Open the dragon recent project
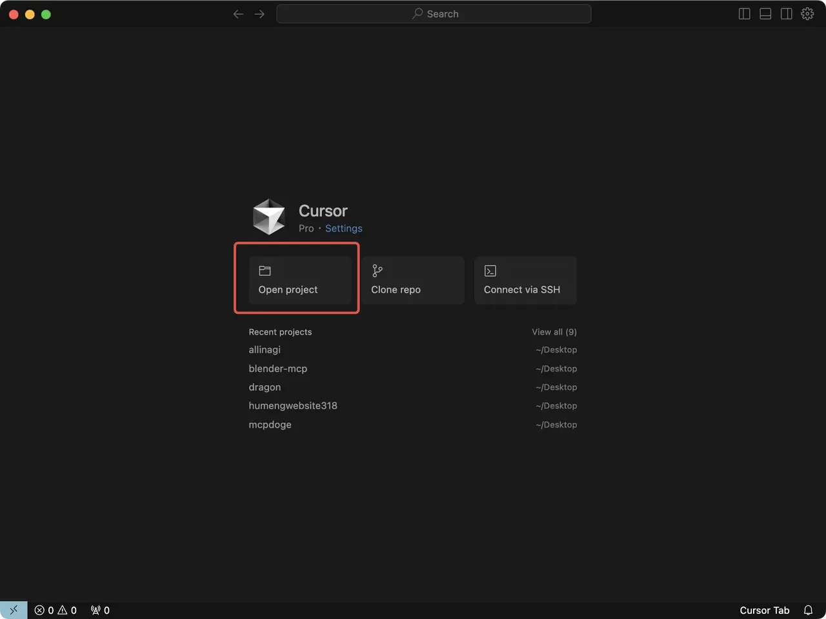This screenshot has height=619, width=826. (413, 387)
